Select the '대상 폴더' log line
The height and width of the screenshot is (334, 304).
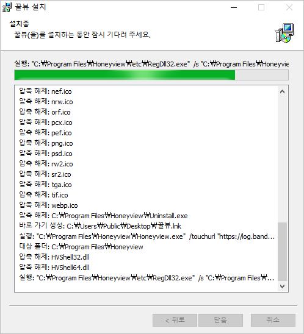[x=81, y=247]
